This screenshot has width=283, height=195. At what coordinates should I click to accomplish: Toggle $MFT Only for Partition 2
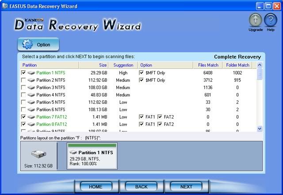pyautogui.click(x=141, y=80)
